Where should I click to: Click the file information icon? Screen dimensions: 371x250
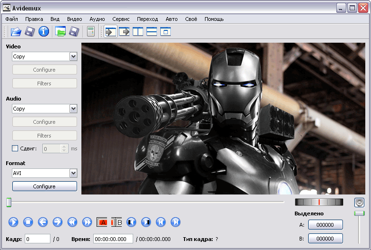44,32
